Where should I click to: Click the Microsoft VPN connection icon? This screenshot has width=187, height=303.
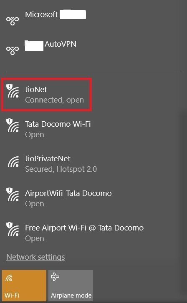click(x=13, y=21)
